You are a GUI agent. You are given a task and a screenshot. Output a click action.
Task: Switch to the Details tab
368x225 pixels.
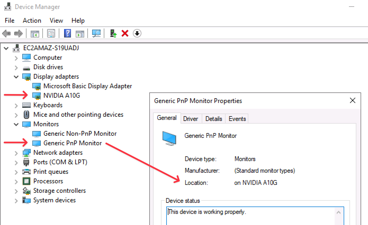tap(214, 119)
